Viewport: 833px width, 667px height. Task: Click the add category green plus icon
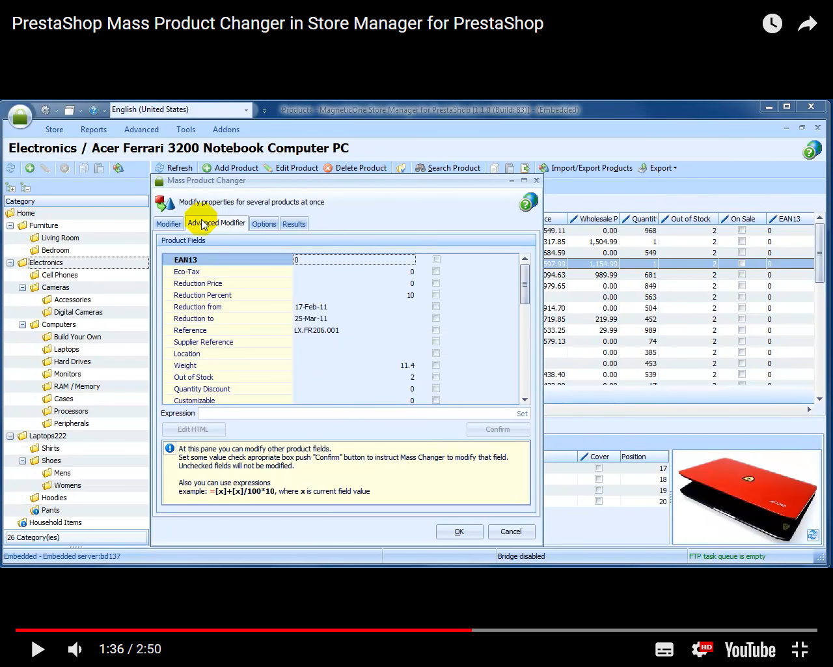point(30,168)
